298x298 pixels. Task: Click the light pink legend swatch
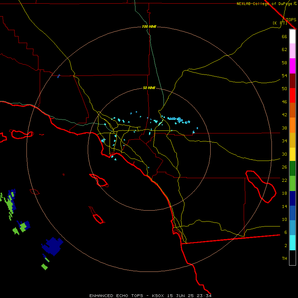click(292, 51)
